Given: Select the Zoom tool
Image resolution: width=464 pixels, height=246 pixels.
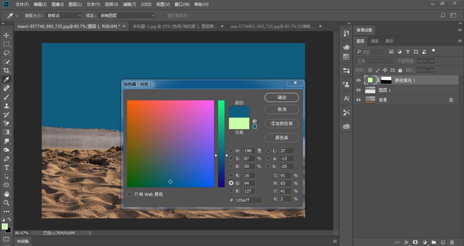Looking at the screenshot, I should pyautogui.click(x=7, y=203).
